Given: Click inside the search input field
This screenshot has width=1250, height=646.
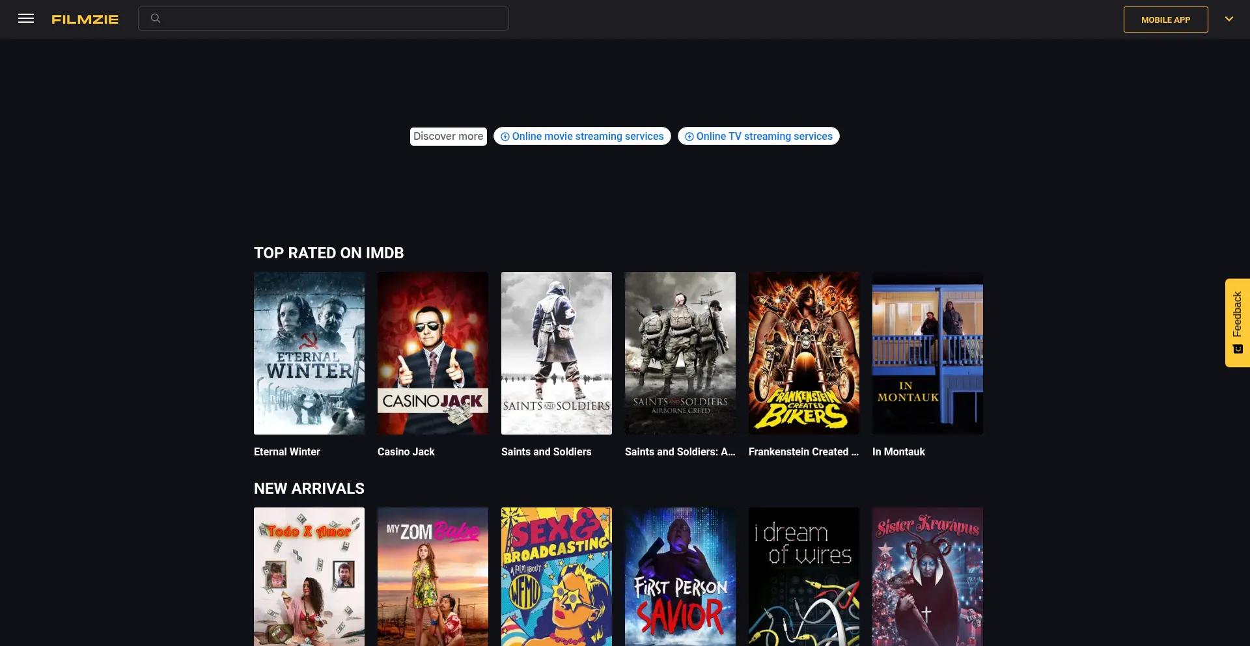Looking at the screenshot, I should pyautogui.click(x=324, y=18).
